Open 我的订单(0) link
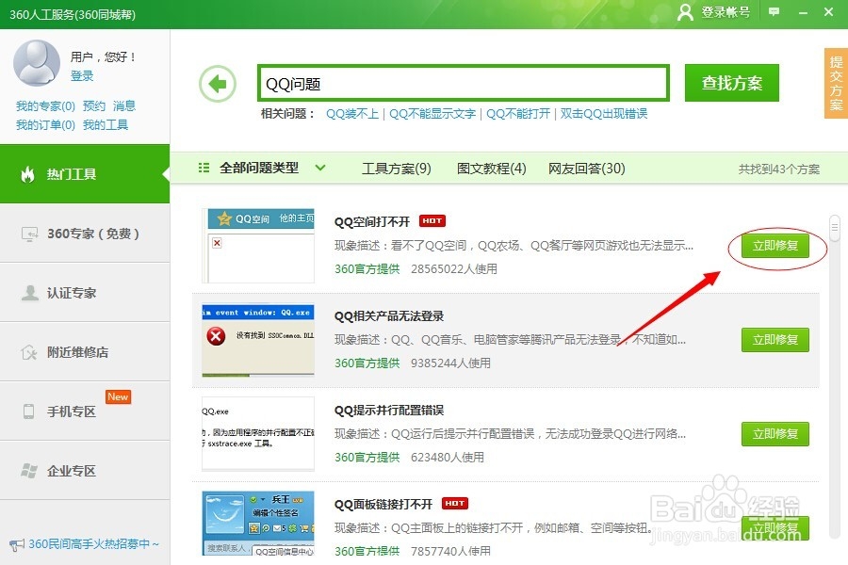848x565 pixels. point(45,125)
